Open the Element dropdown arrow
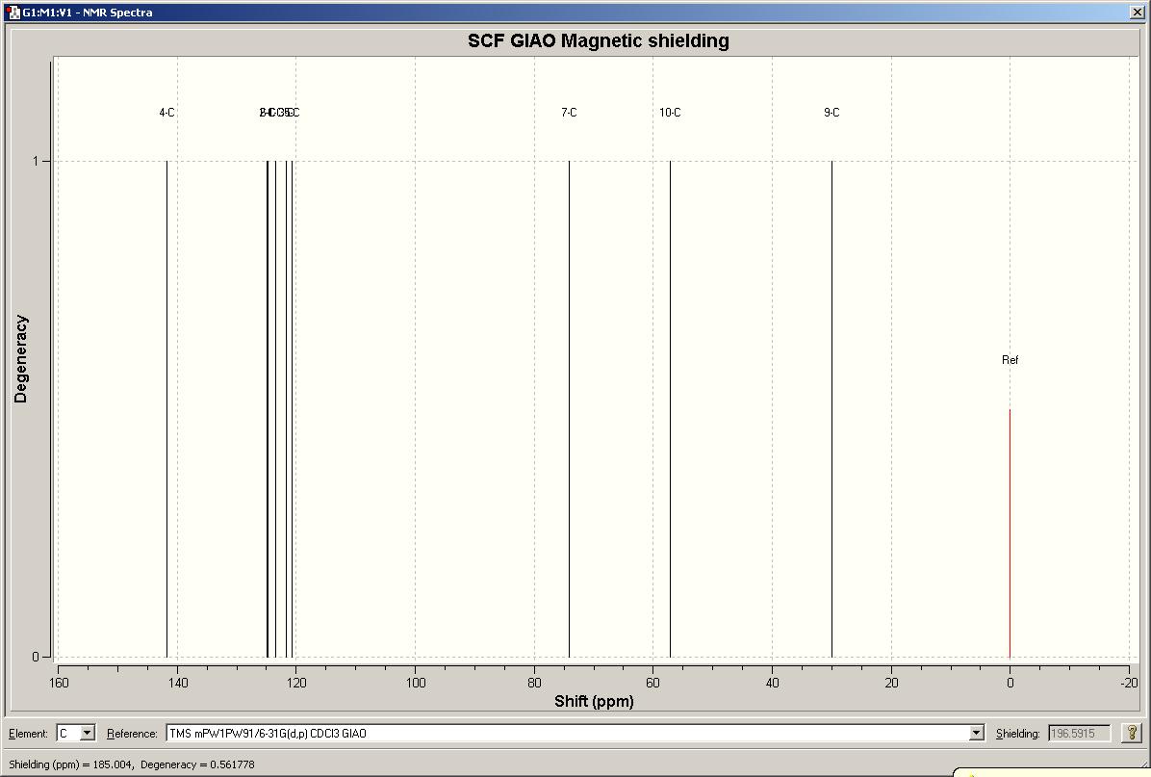The width and height of the screenshot is (1151, 777). [88, 733]
